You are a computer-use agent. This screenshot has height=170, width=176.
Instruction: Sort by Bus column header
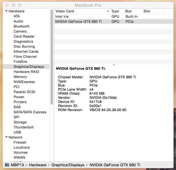click(128, 11)
